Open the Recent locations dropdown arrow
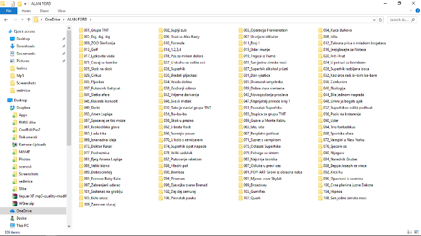Screen dimensions: 421x236 pyautogui.click(x=22, y=19)
